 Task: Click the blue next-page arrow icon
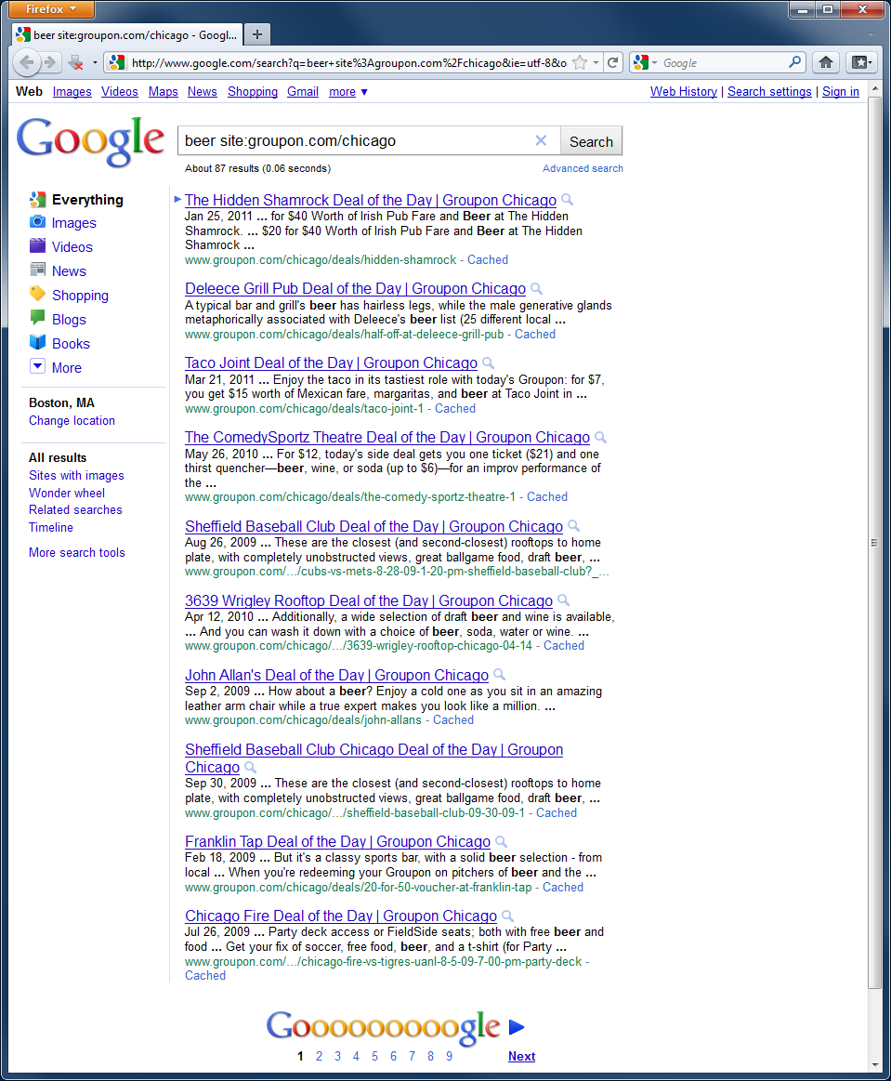point(517,1026)
